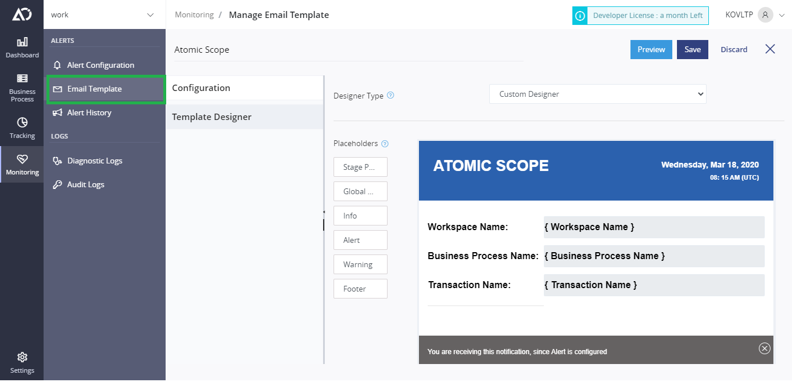Go to the Tracking section

[x=22, y=128]
